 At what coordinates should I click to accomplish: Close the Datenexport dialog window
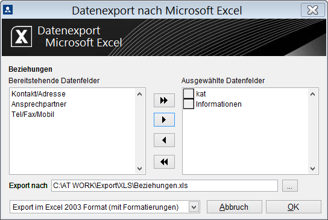pyautogui.click(x=312, y=10)
